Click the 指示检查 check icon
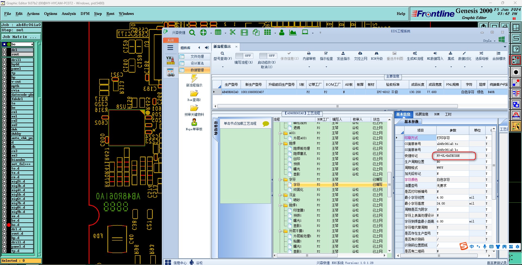Image resolution: width=522 pixels, height=265 pixels. (326, 53)
